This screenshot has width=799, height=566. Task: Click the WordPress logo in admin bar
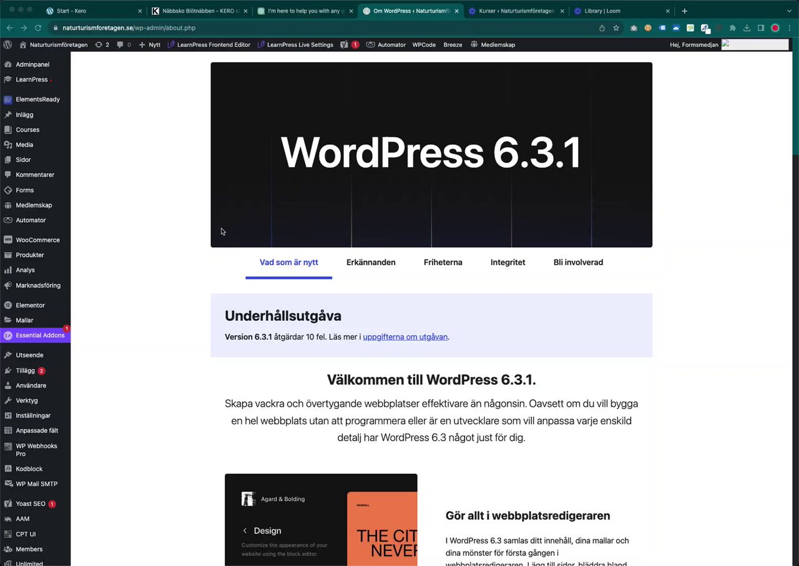pyautogui.click(x=7, y=45)
